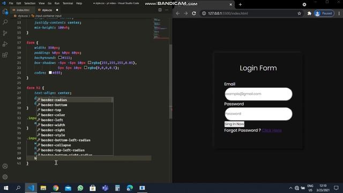The image size is (343, 193).
Task: Click the style.css breadcrumb item
Action: (23, 16)
